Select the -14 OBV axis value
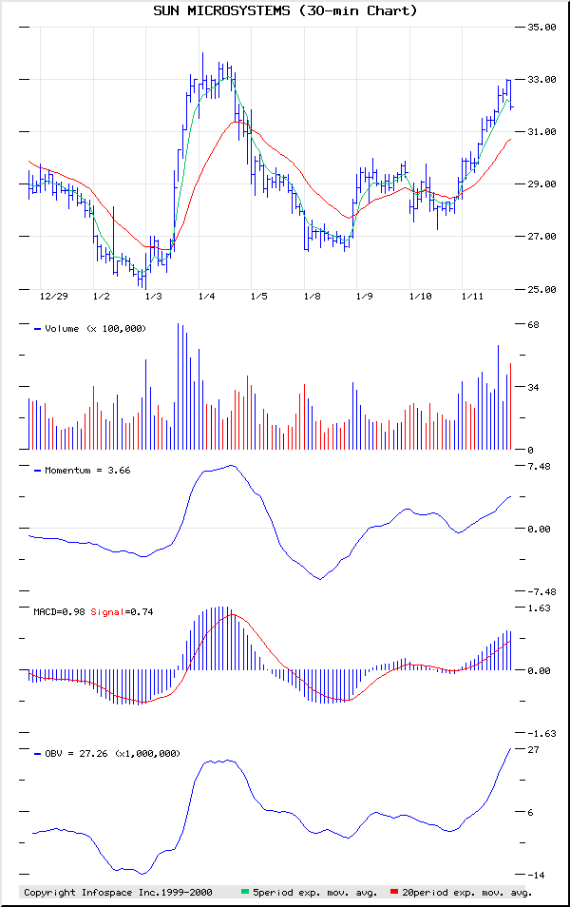570x907 pixels. (x=536, y=876)
